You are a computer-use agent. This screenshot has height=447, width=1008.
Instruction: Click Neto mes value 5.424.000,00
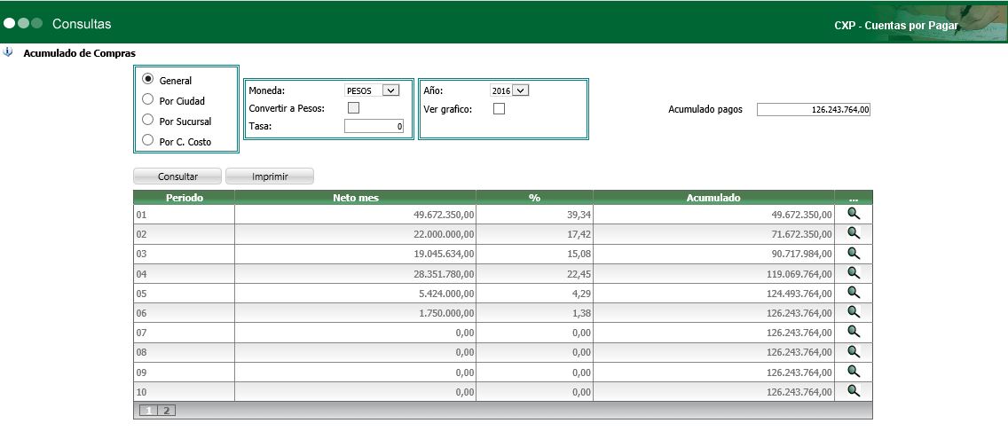point(446,294)
